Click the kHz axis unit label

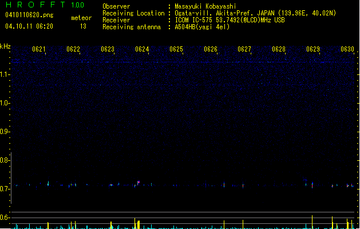coord(5,46)
